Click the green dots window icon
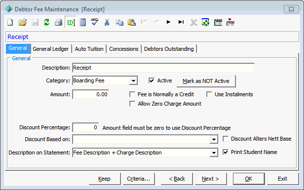This screenshot has width=304, height=190. tap(205, 22)
